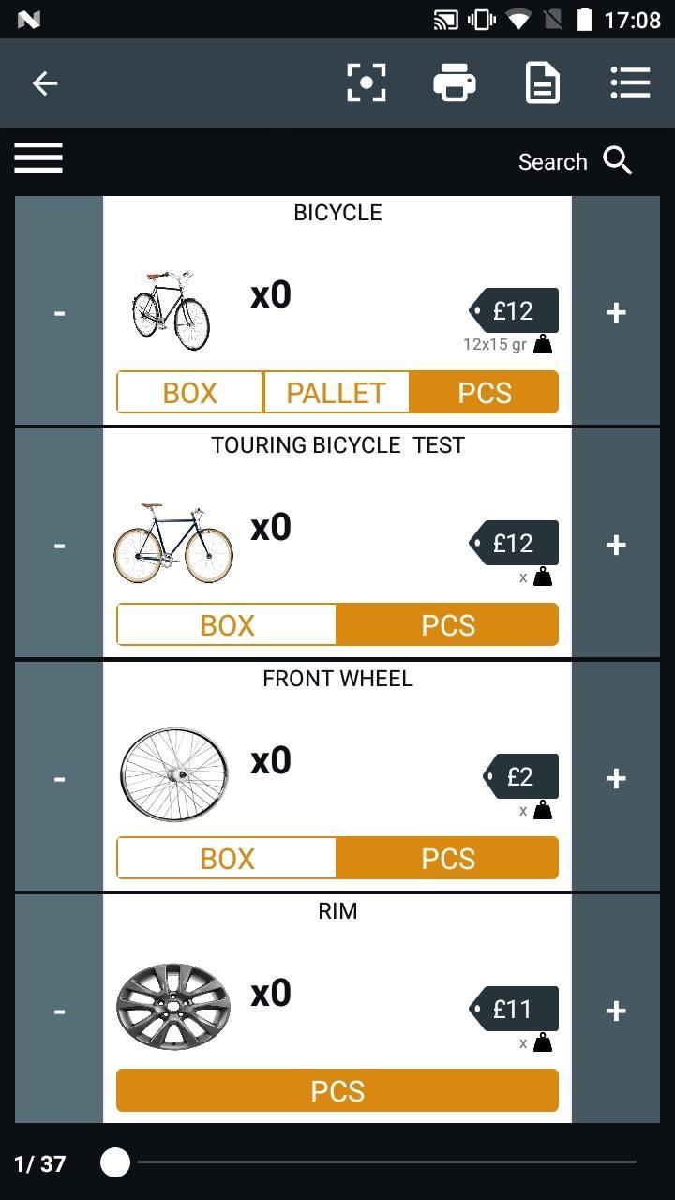Screen dimensions: 675x1200
Task: Tap the £11 price tag for Rim
Action: point(514,1009)
